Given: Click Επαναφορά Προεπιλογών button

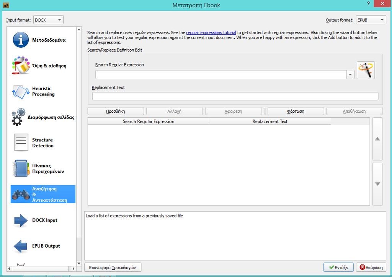Looking at the screenshot, I should (x=113, y=267).
